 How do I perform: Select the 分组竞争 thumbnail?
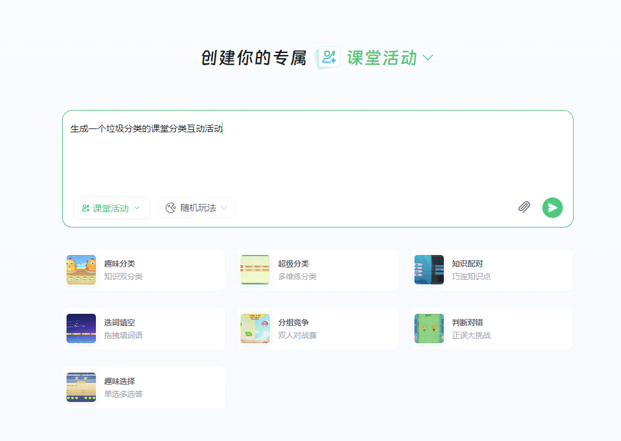[255, 329]
